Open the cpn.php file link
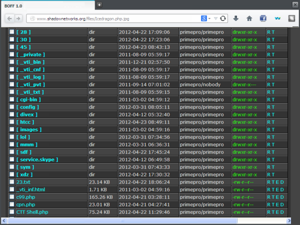 (25, 204)
